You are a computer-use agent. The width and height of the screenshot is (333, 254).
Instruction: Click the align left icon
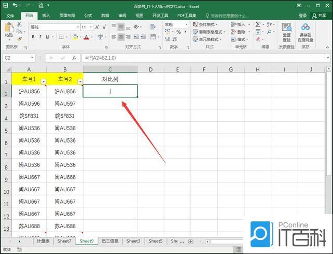[x=114, y=37]
